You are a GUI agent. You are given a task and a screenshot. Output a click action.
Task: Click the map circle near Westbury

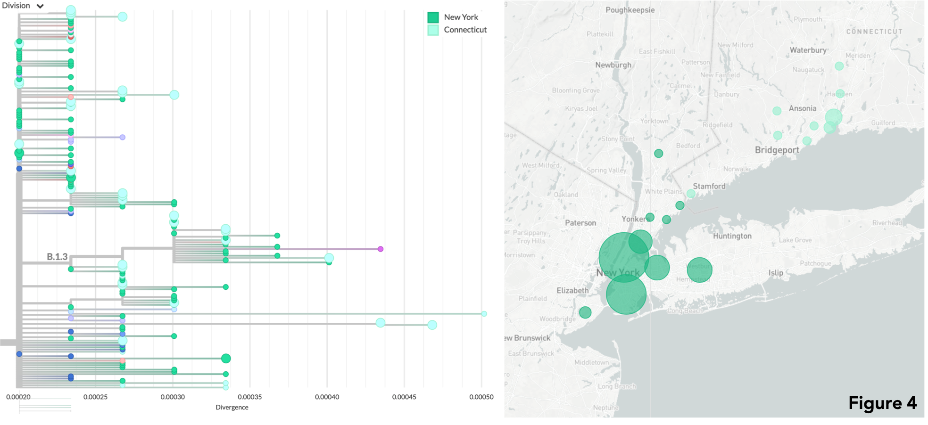point(699,270)
